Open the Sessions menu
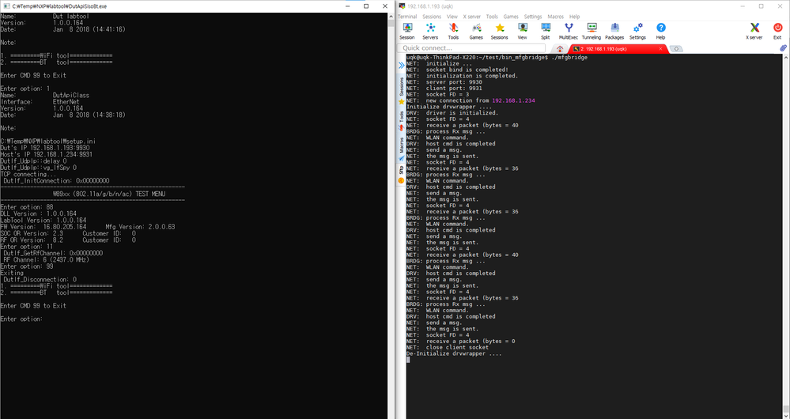The image size is (790, 419). 431,17
